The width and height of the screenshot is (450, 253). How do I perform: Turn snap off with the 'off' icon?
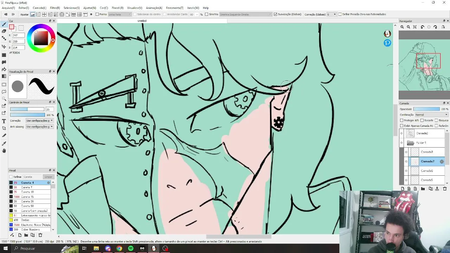coord(33,14)
